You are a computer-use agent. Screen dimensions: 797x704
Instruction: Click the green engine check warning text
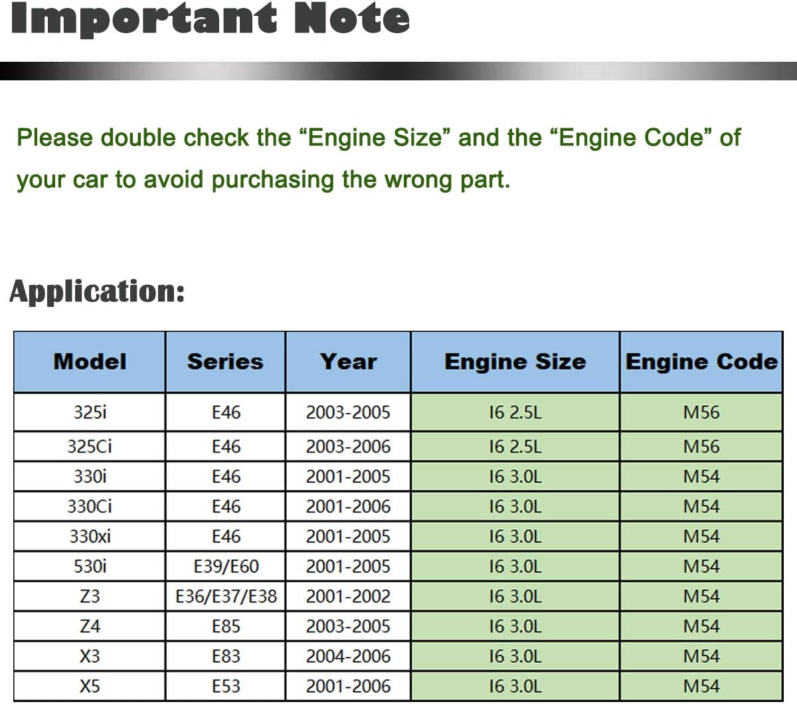point(377,158)
